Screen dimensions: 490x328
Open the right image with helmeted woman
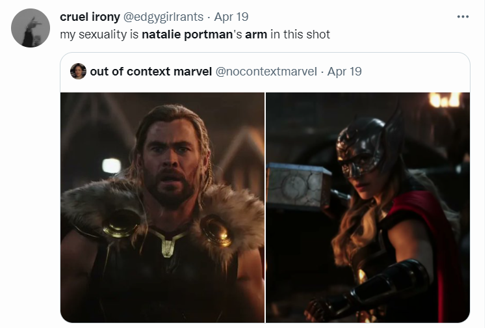[x=368, y=207]
